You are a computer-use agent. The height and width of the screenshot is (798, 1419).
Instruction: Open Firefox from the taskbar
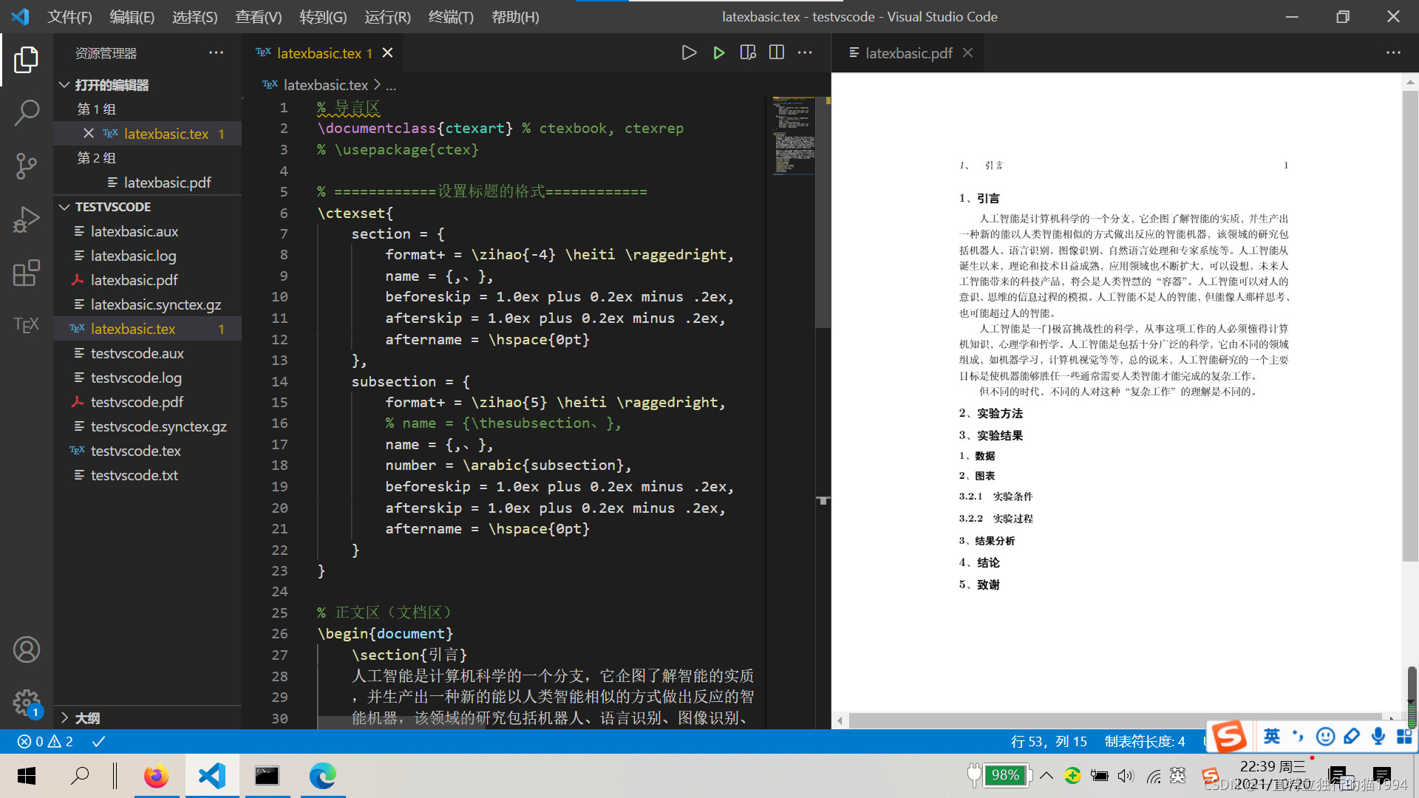point(156,776)
